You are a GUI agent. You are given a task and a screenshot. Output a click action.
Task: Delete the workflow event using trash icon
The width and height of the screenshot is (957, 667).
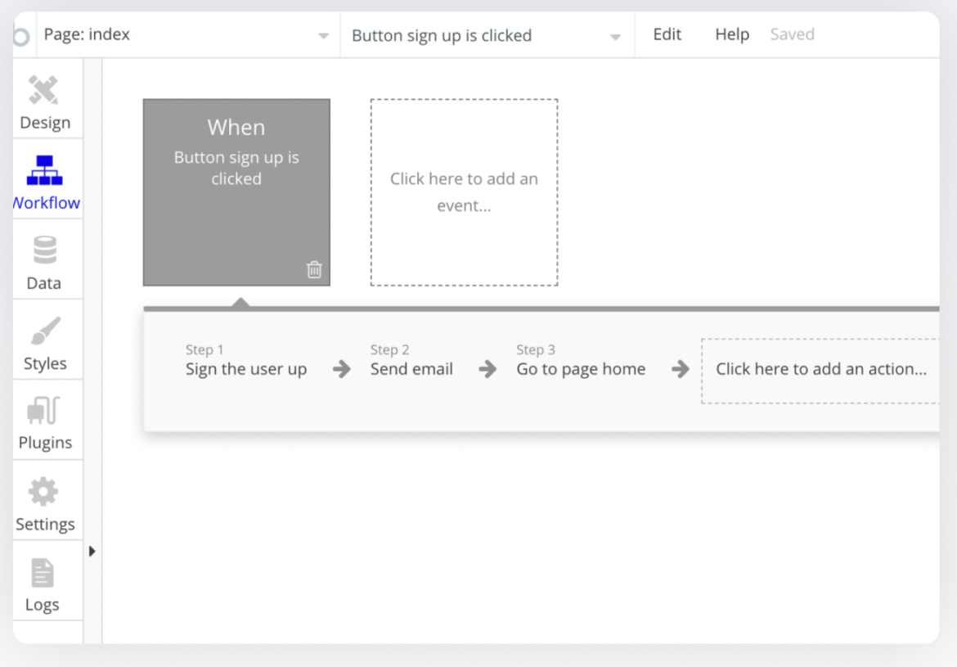click(314, 270)
